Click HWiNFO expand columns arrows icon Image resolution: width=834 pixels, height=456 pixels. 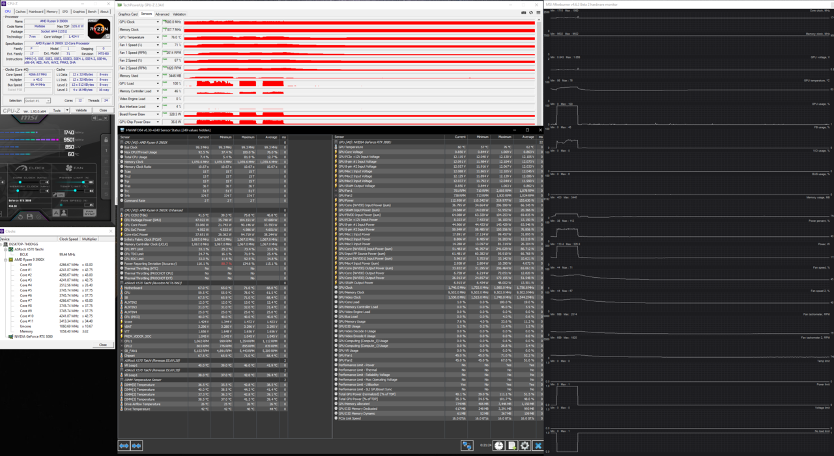pos(124,446)
